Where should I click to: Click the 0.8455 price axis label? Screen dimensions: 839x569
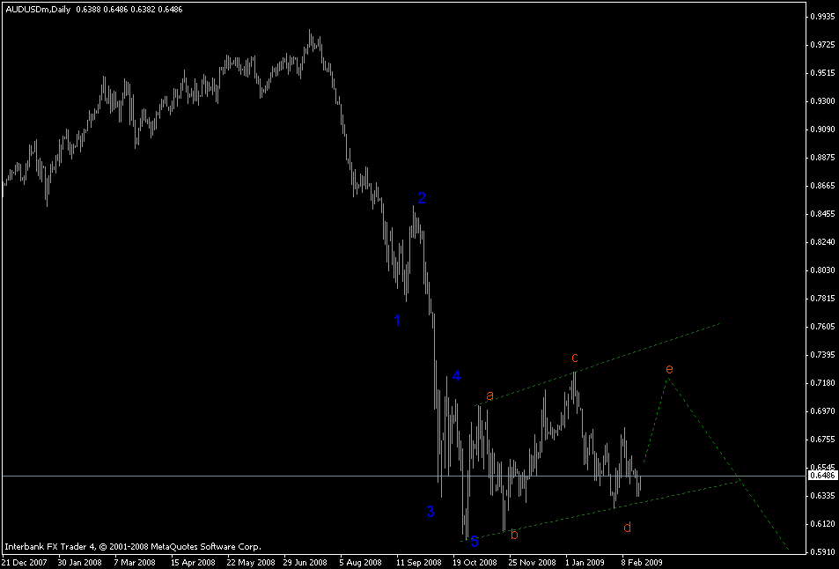(x=821, y=214)
